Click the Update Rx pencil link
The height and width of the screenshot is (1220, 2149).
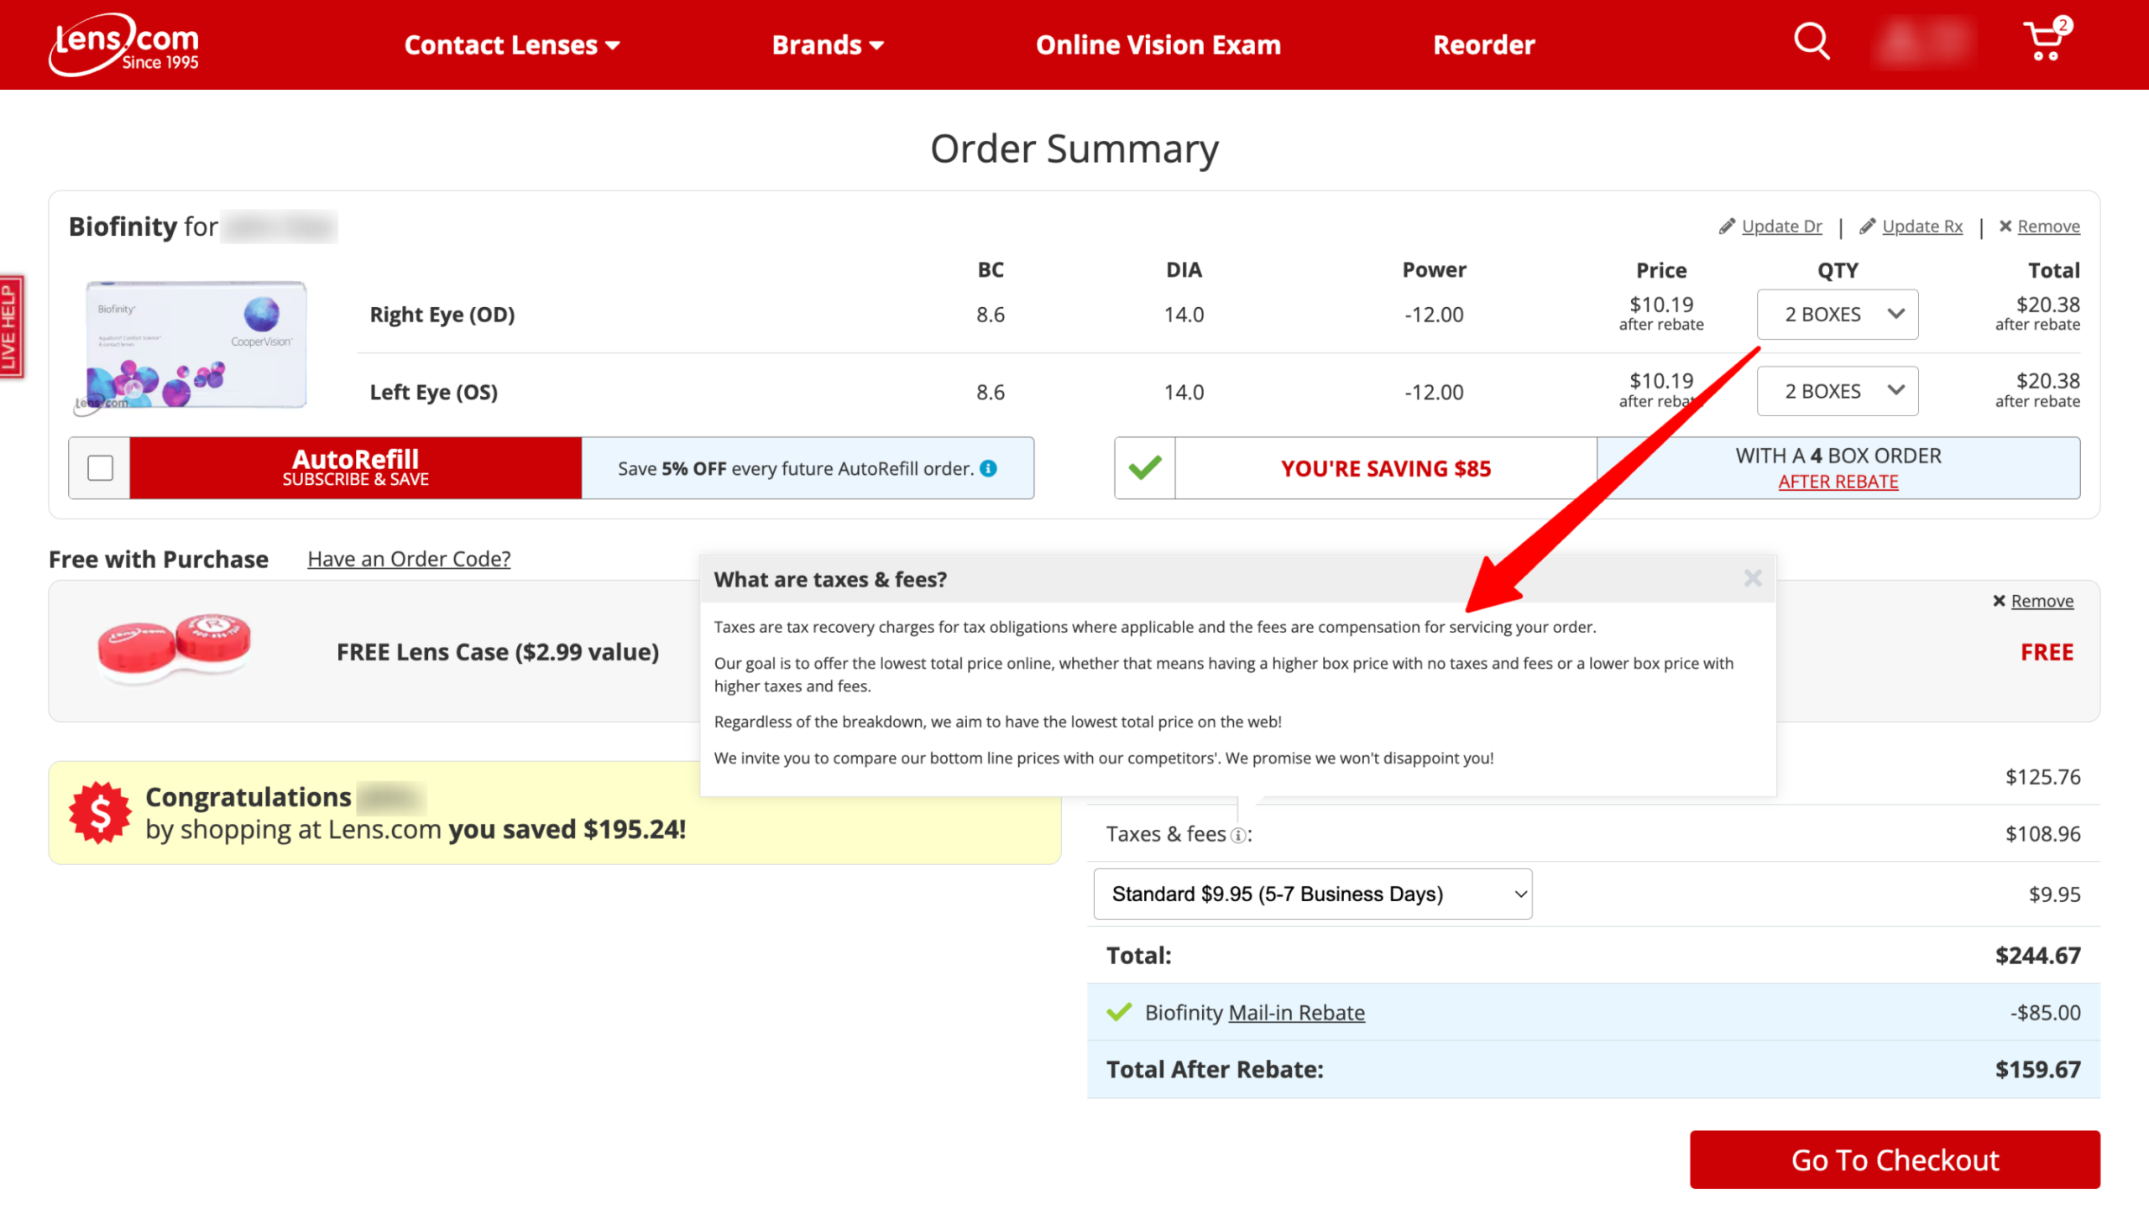click(1922, 227)
